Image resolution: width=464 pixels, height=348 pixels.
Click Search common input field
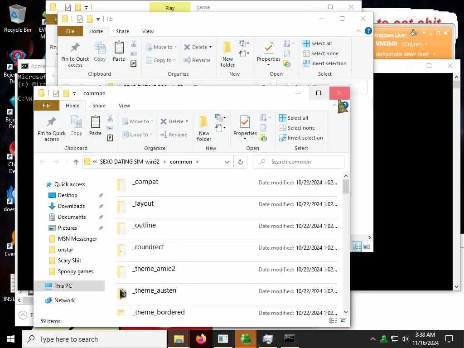click(x=299, y=162)
